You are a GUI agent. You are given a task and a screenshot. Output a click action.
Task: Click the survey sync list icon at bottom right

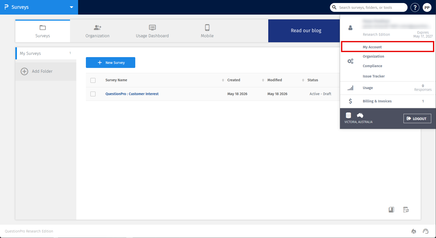pos(406,210)
